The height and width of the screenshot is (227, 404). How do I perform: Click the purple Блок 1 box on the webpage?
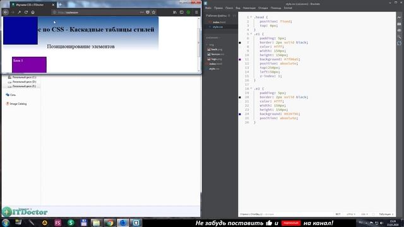(x=29, y=64)
